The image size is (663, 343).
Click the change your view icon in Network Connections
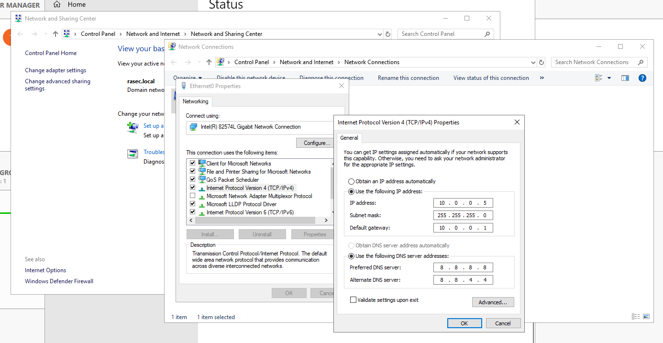pos(598,78)
